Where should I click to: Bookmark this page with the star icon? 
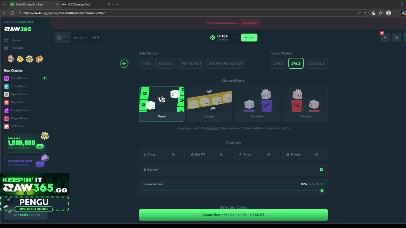coord(365,13)
